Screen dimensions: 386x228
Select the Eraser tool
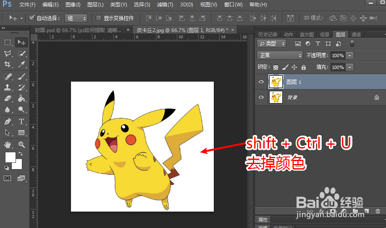pyautogui.click(x=8, y=98)
